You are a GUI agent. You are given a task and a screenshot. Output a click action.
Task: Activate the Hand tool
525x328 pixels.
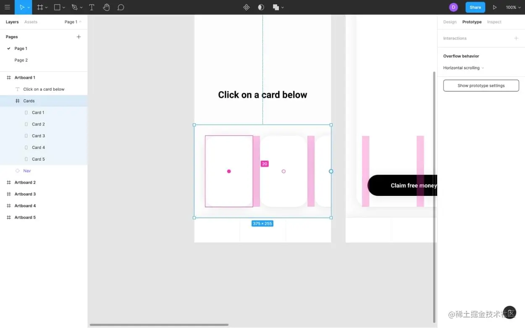[106, 7]
